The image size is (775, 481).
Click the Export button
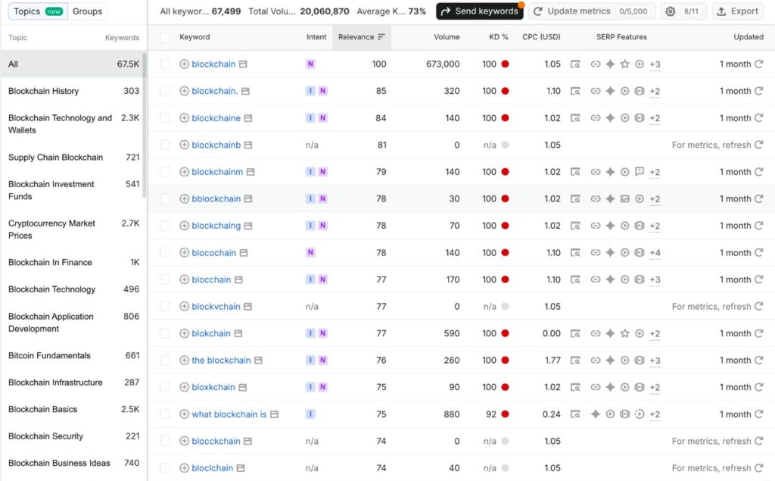click(737, 11)
